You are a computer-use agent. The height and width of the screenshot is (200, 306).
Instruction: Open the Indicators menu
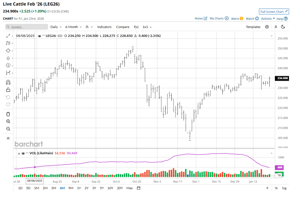pos(104,27)
